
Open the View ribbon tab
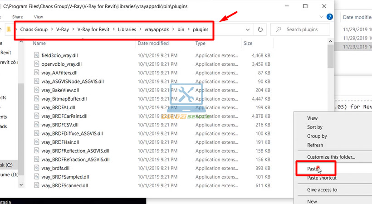tap(39, 17)
